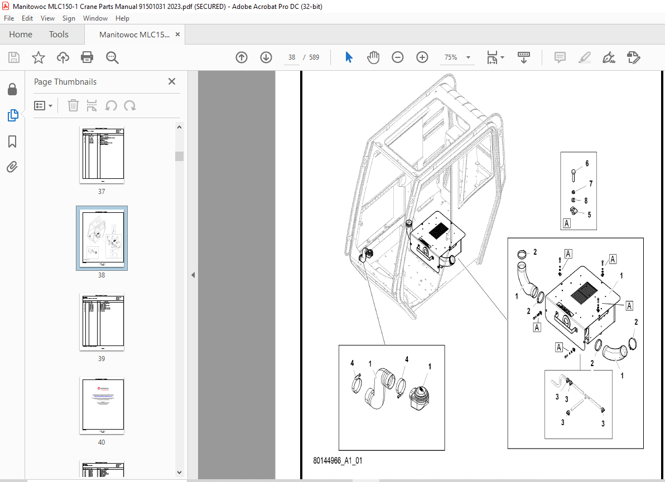
Task: Open the Attachments paperclip panel
Action: (12, 167)
